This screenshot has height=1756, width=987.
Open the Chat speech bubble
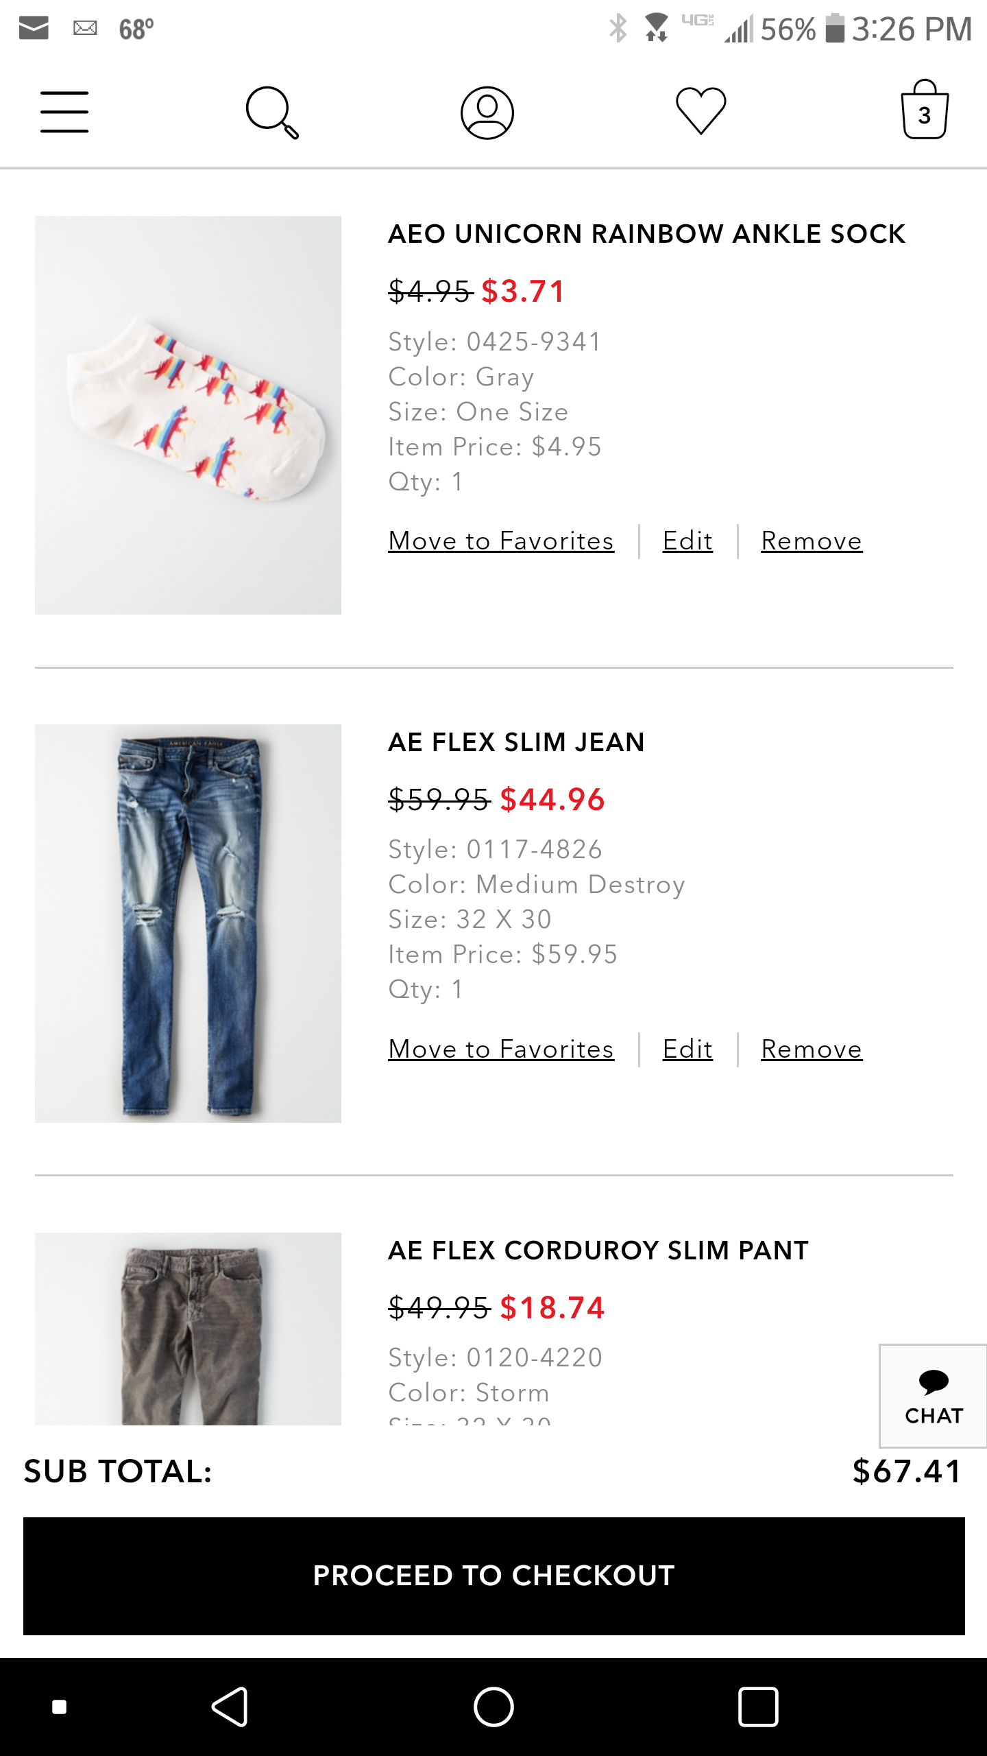(x=933, y=1396)
